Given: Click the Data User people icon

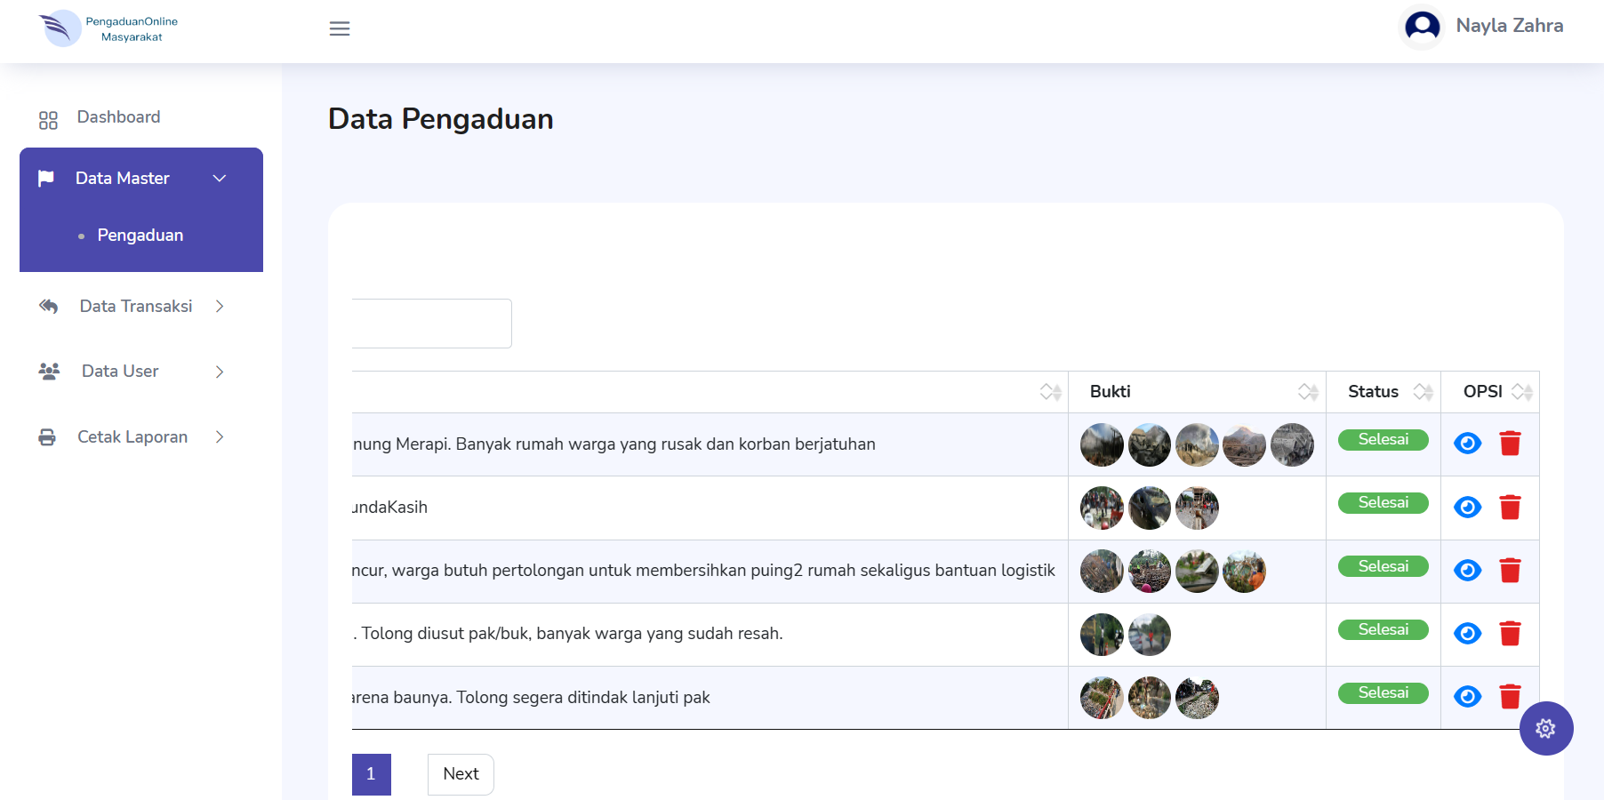Looking at the screenshot, I should (49, 372).
